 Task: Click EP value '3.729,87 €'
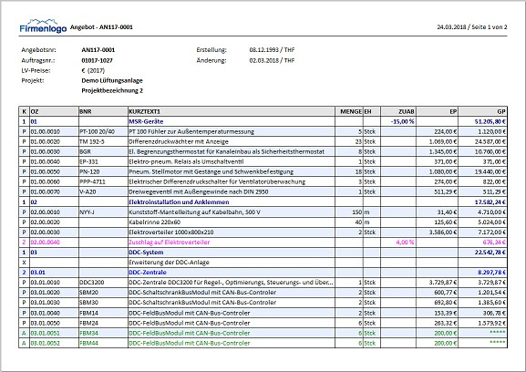click(x=443, y=283)
